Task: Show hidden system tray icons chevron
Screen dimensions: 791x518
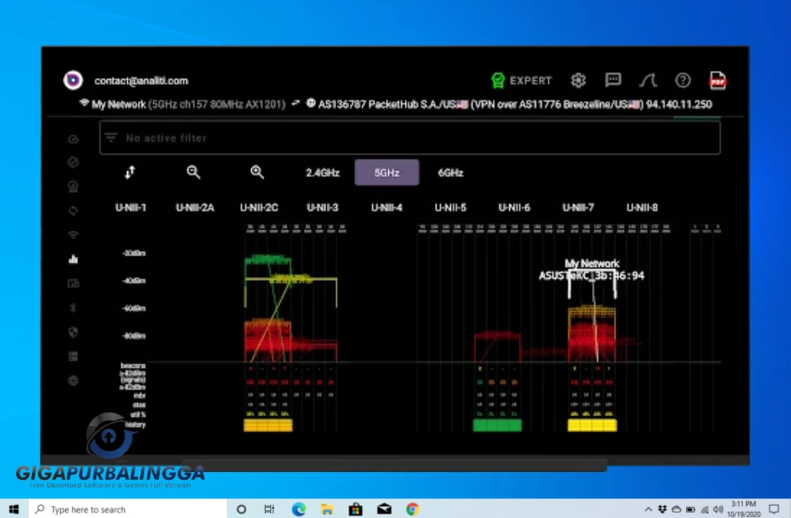Action: point(649,510)
